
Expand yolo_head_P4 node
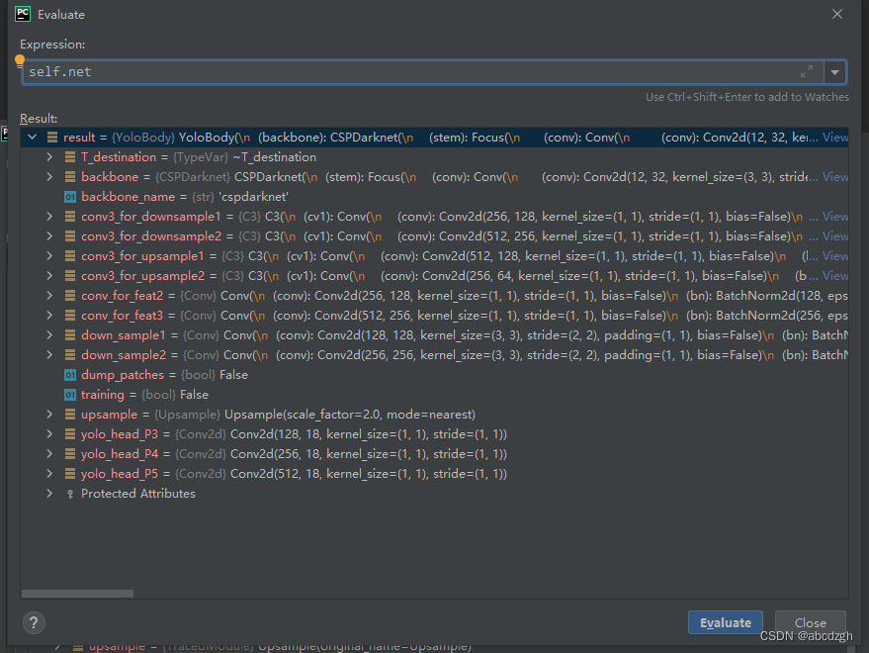[x=49, y=454]
